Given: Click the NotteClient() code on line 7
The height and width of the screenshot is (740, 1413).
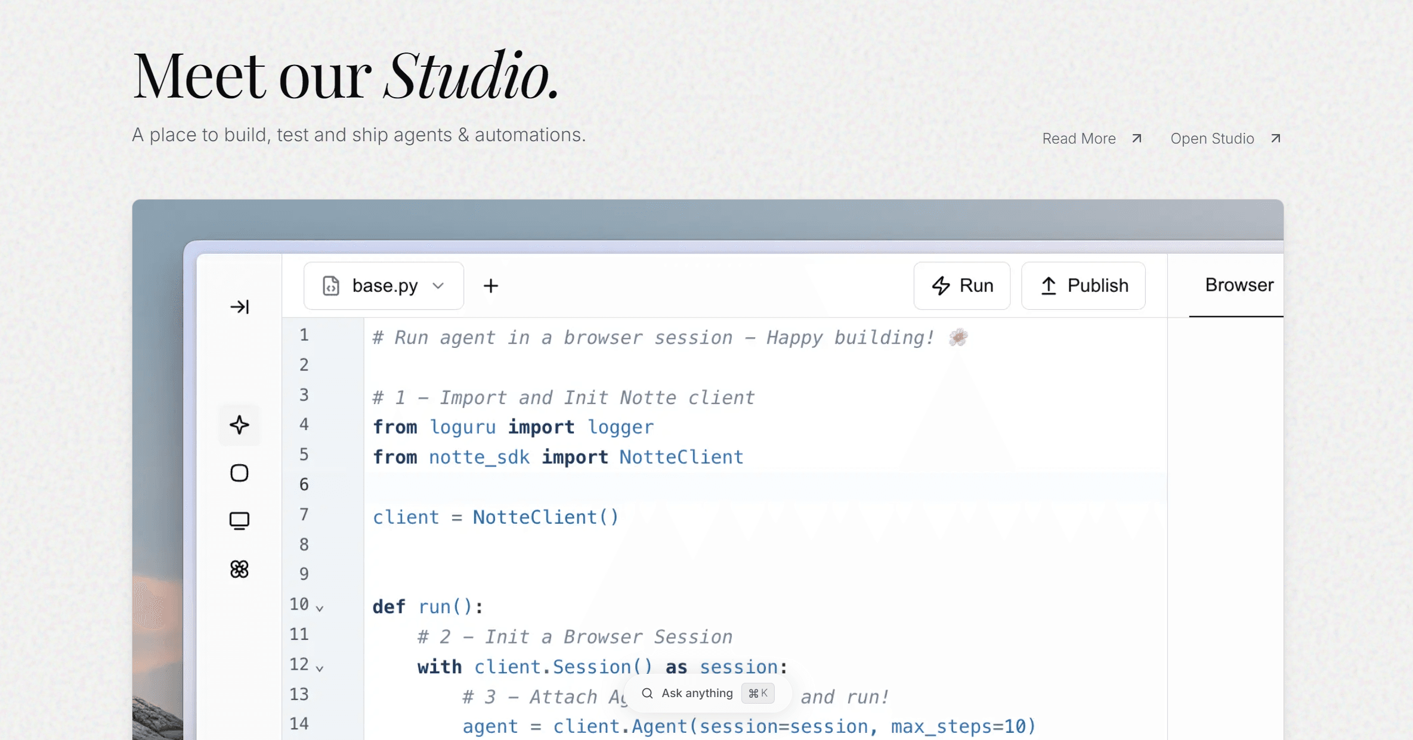Looking at the screenshot, I should [545, 517].
